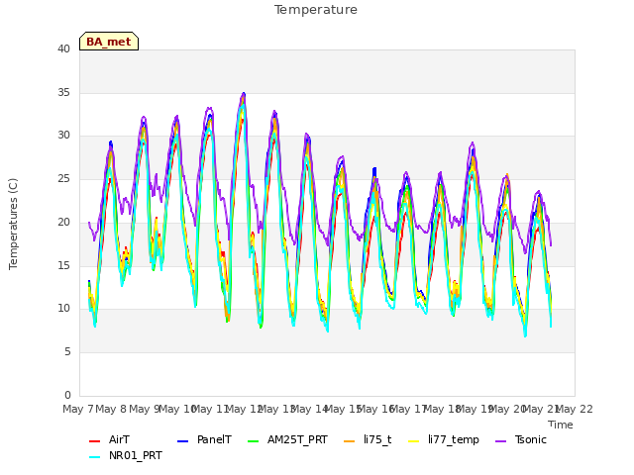Toggle the PanelT series legend label

point(214,439)
